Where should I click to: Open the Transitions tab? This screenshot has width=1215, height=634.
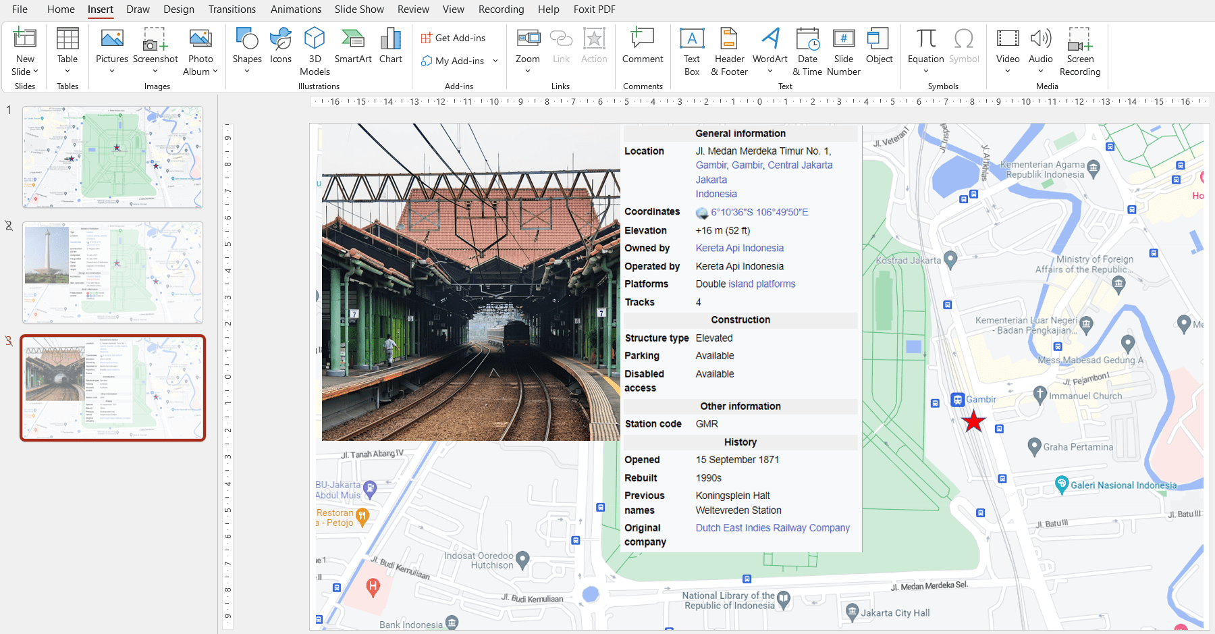click(x=232, y=9)
